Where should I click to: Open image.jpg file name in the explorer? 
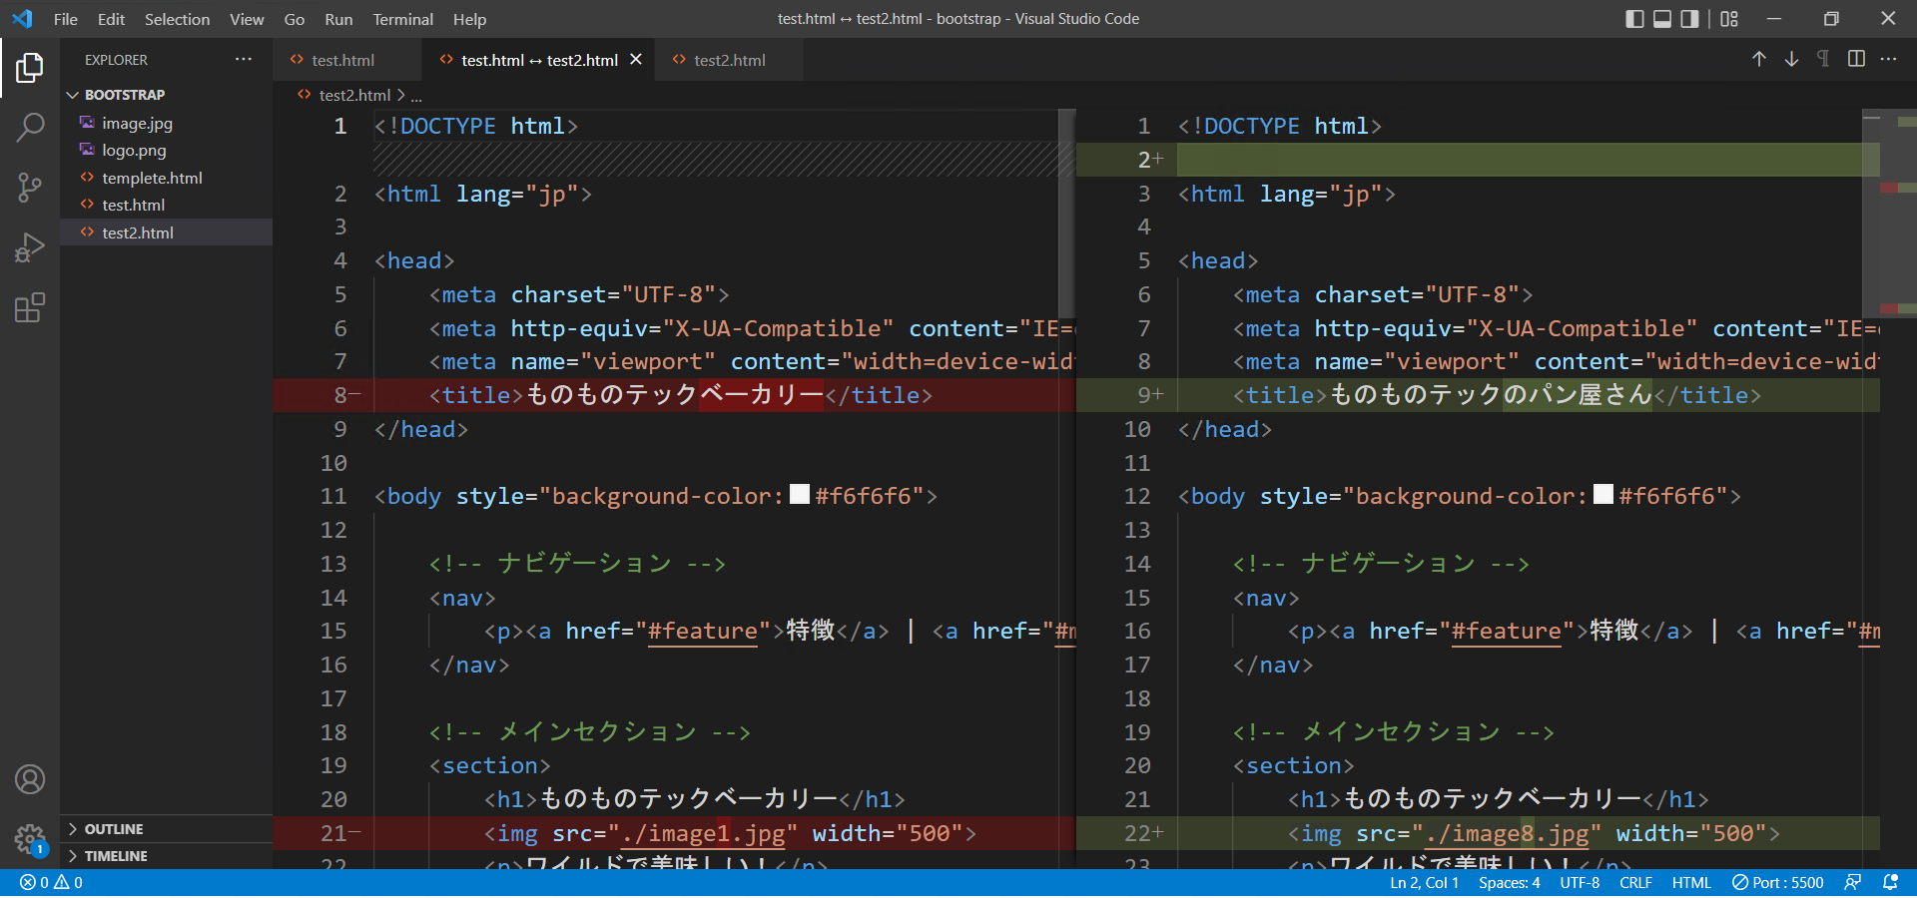137,123
